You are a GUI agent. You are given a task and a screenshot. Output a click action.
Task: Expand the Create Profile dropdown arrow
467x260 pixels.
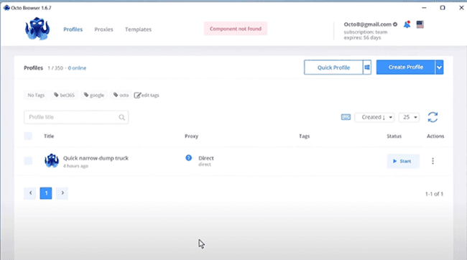point(439,68)
